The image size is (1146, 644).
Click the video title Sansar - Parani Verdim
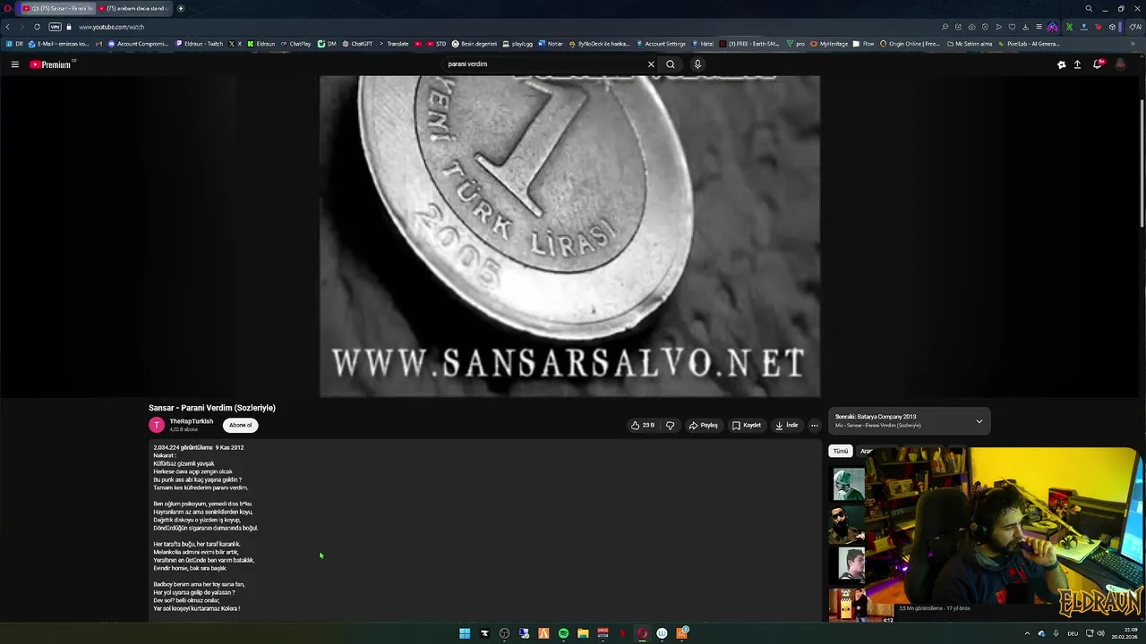click(212, 408)
